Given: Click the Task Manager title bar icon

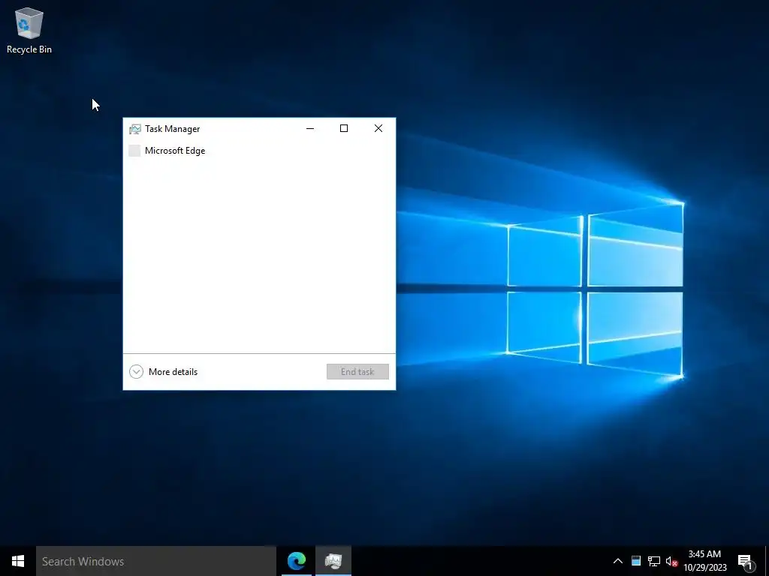Looking at the screenshot, I should click(135, 129).
